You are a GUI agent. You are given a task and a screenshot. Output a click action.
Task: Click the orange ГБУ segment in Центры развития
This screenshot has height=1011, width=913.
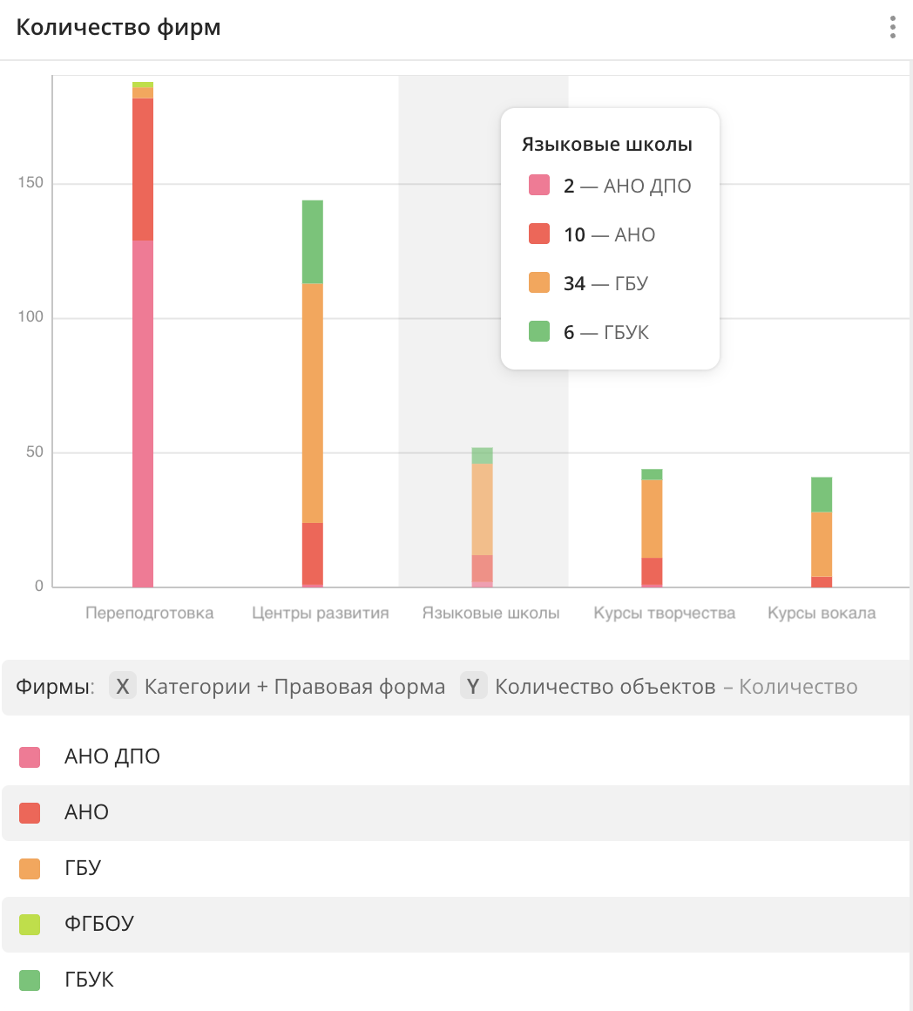pyautogui.click(x=313, y=401)
